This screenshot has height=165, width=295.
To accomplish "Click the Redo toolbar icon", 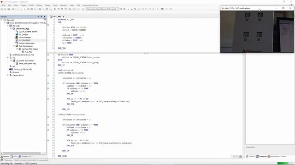I will (x=21, y=9).
